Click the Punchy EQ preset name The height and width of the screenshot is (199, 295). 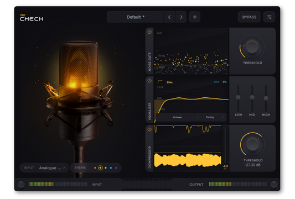tap(210, 117)
